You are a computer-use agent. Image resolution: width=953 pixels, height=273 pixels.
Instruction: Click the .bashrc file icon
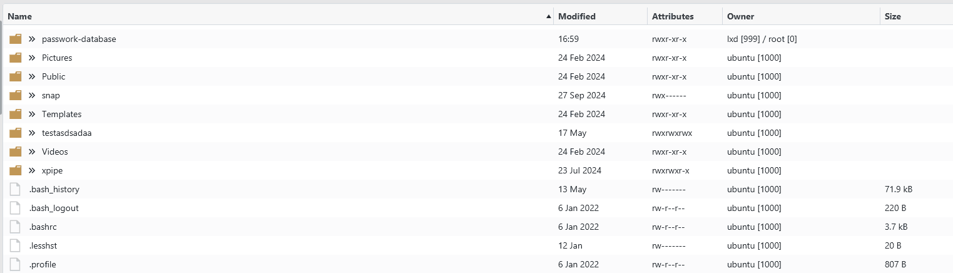16,227
